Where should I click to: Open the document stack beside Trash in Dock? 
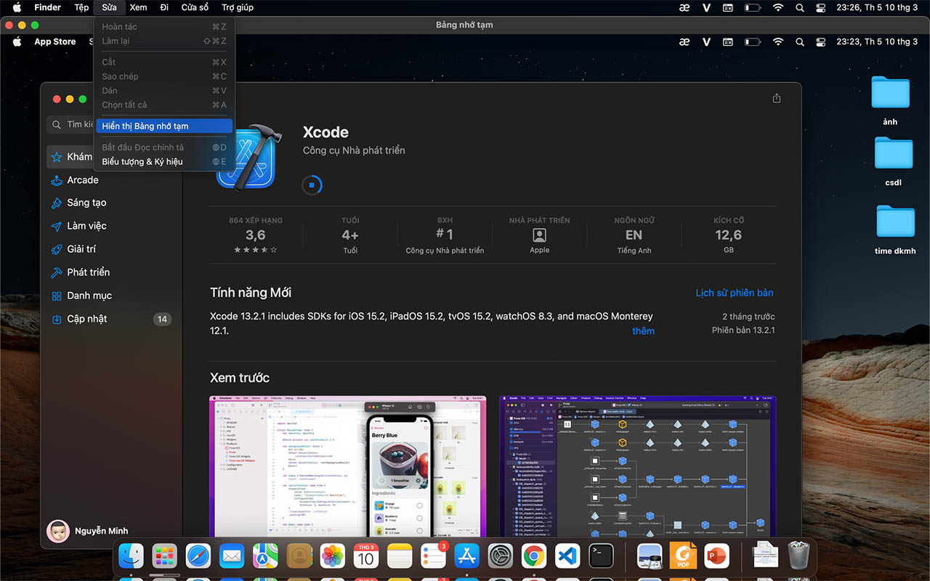(765, 556)
